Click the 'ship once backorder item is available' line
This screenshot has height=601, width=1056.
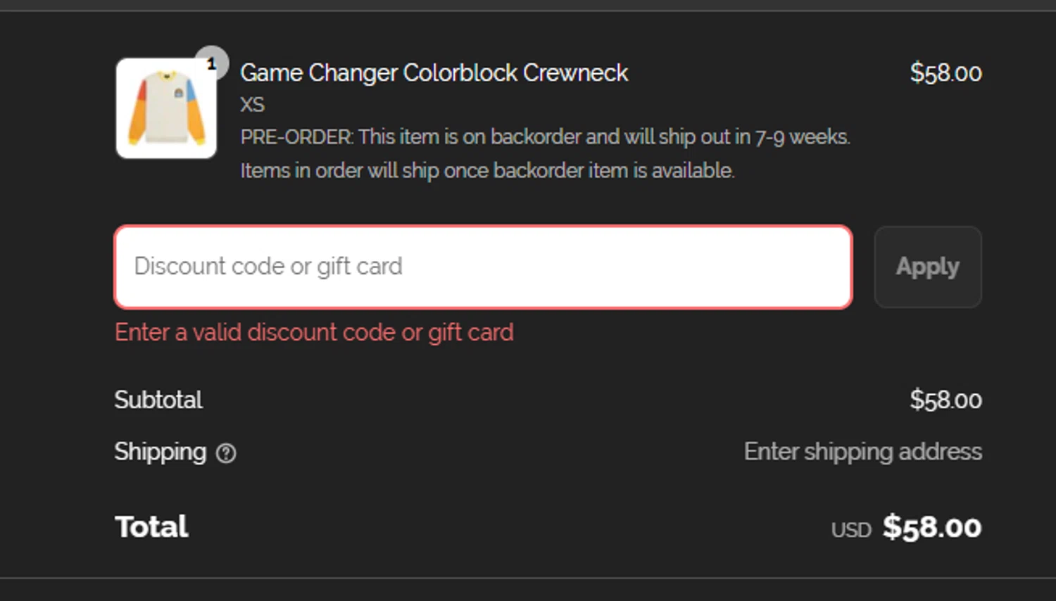point(487,171)
